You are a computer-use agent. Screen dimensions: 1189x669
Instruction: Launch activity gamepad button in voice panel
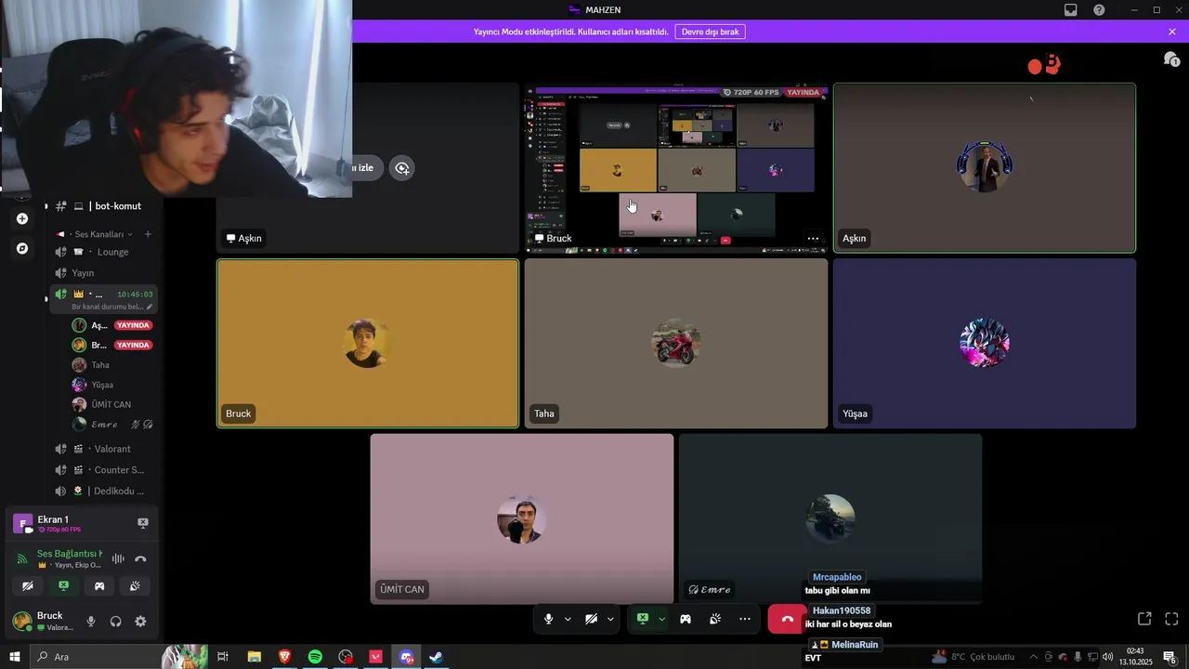point(99,586)
